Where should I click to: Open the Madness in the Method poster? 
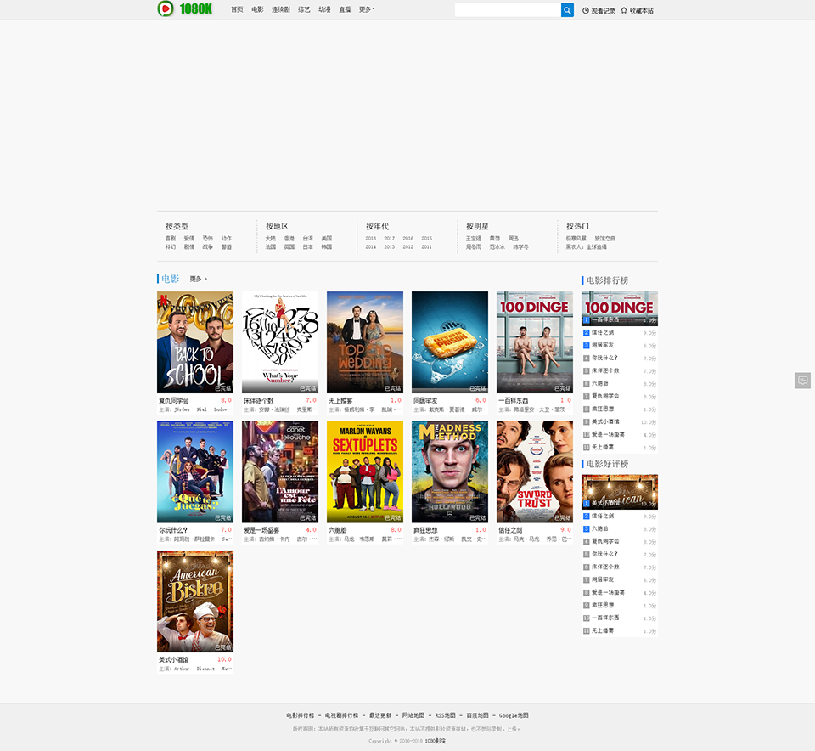(450, 471)
